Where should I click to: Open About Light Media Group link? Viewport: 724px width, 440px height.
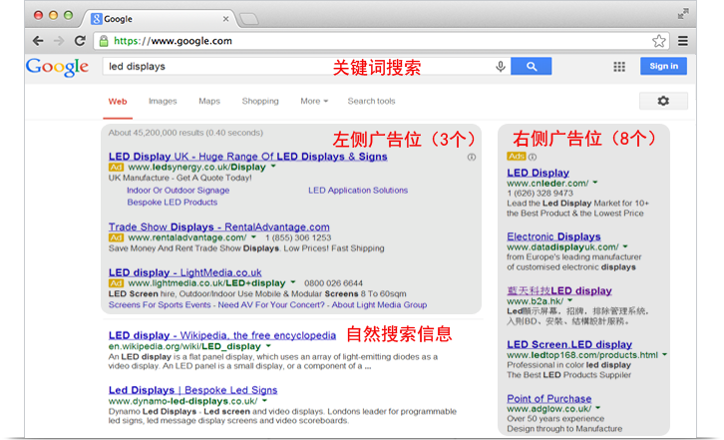pos(379,305)
